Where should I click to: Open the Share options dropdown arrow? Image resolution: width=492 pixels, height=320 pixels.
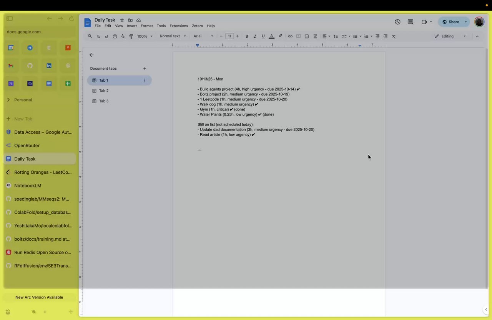(x=466, y=22)
